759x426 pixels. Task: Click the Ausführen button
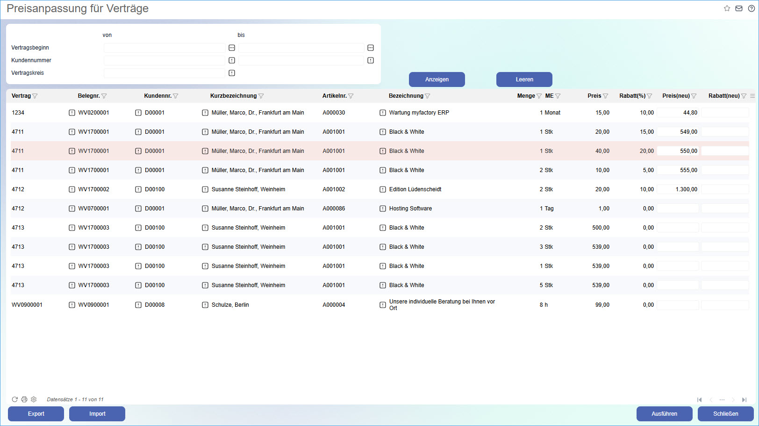[664, 414]
